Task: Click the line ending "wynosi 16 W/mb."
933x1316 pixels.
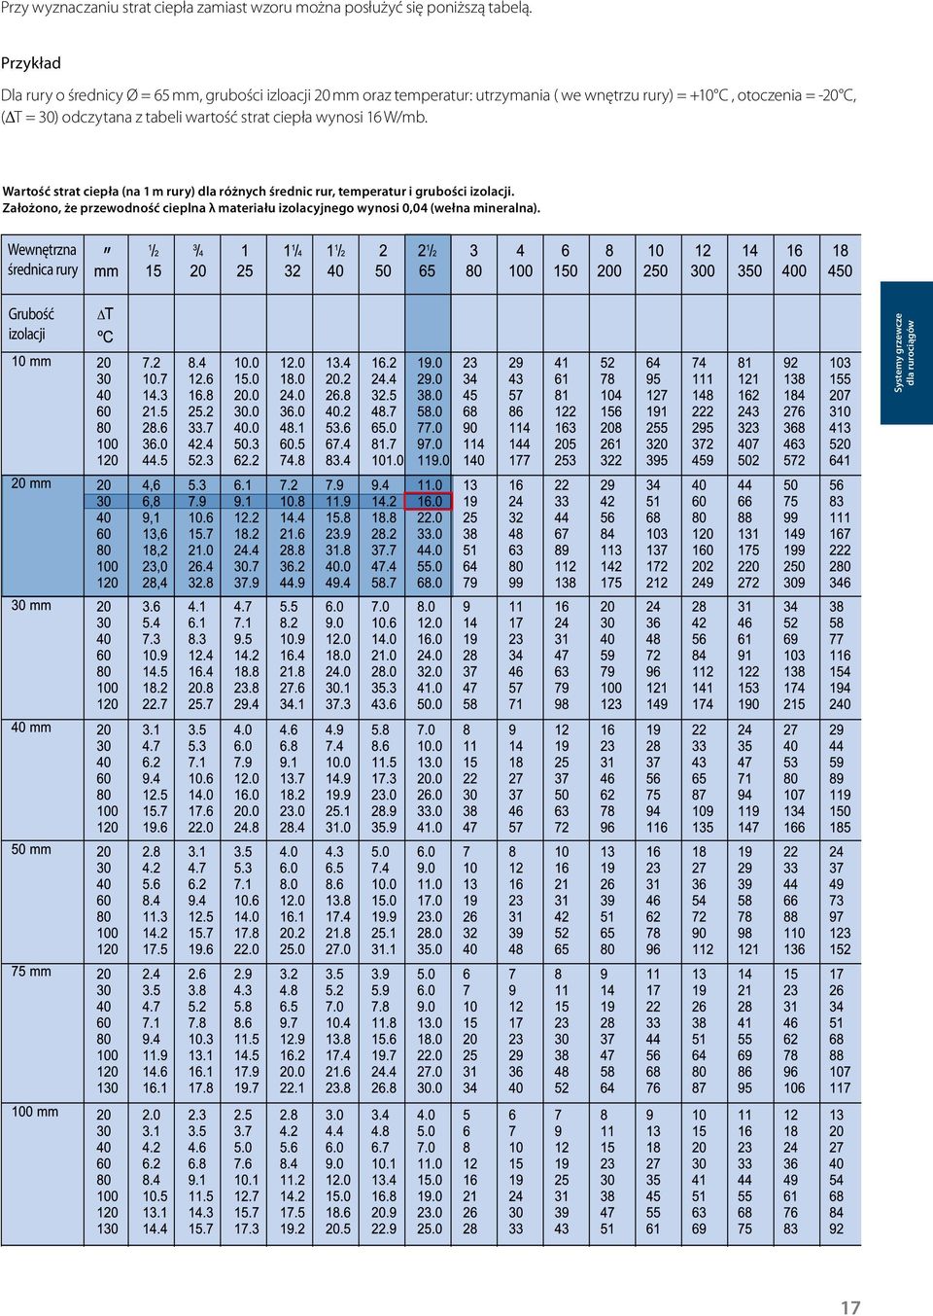Action: coord(215,118)
